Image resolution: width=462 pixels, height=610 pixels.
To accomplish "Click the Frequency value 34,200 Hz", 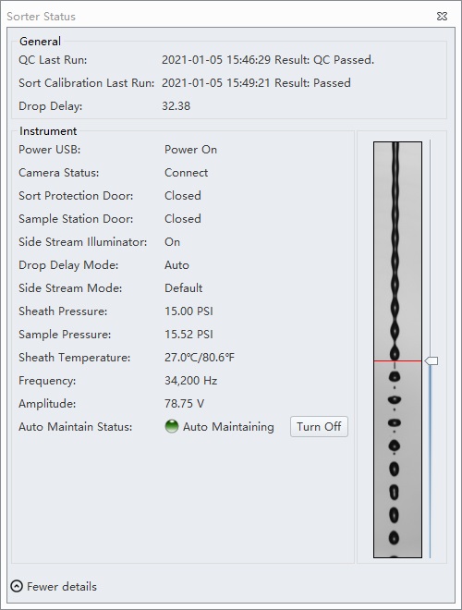I will [x=190, y=381].
